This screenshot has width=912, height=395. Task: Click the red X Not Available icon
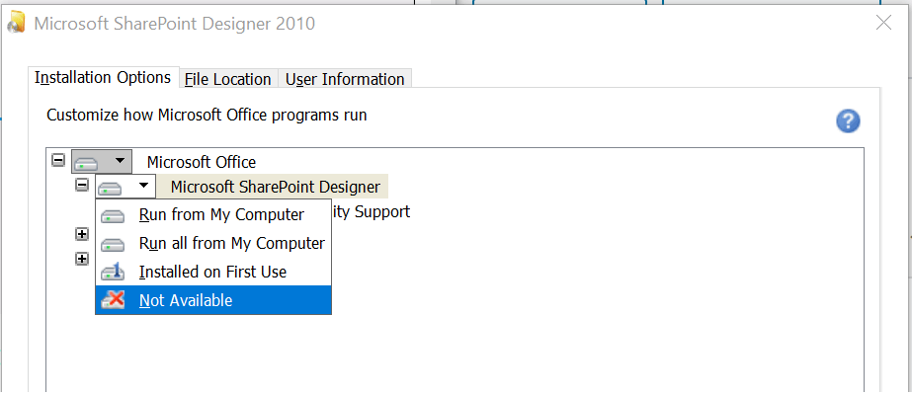(113, 300)
